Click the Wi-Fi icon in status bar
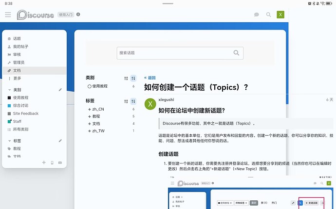This screenshot has height=209, width=336. tap(323, 3)
